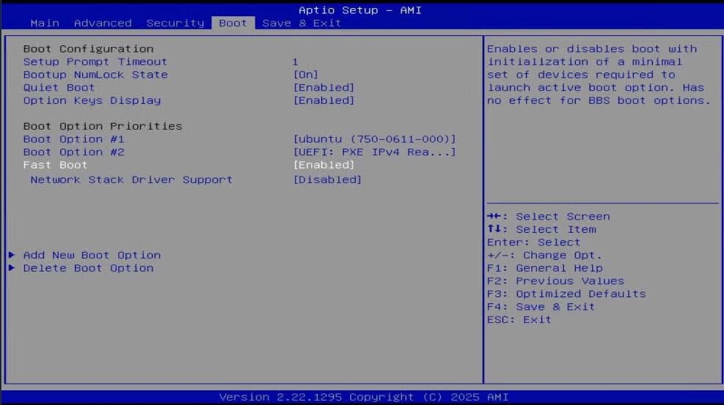Click the Boot Configuration heading
This screenshot has height=405, width=724.
(88, 49)
